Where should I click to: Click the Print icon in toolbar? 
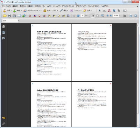[x=9, y=16]
